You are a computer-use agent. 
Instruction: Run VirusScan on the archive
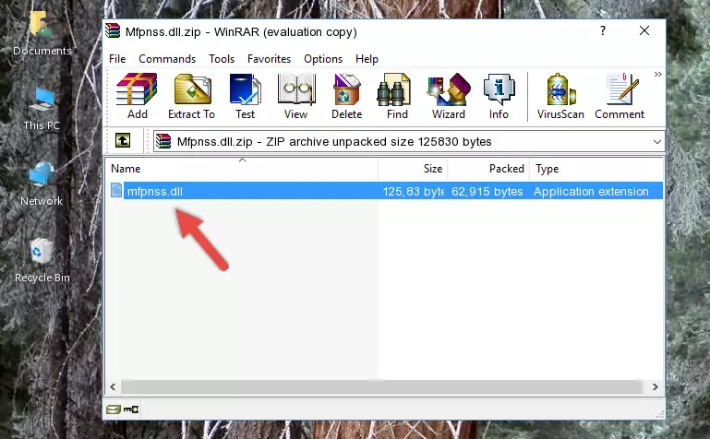pyautogui.click(x=560, y=96)
